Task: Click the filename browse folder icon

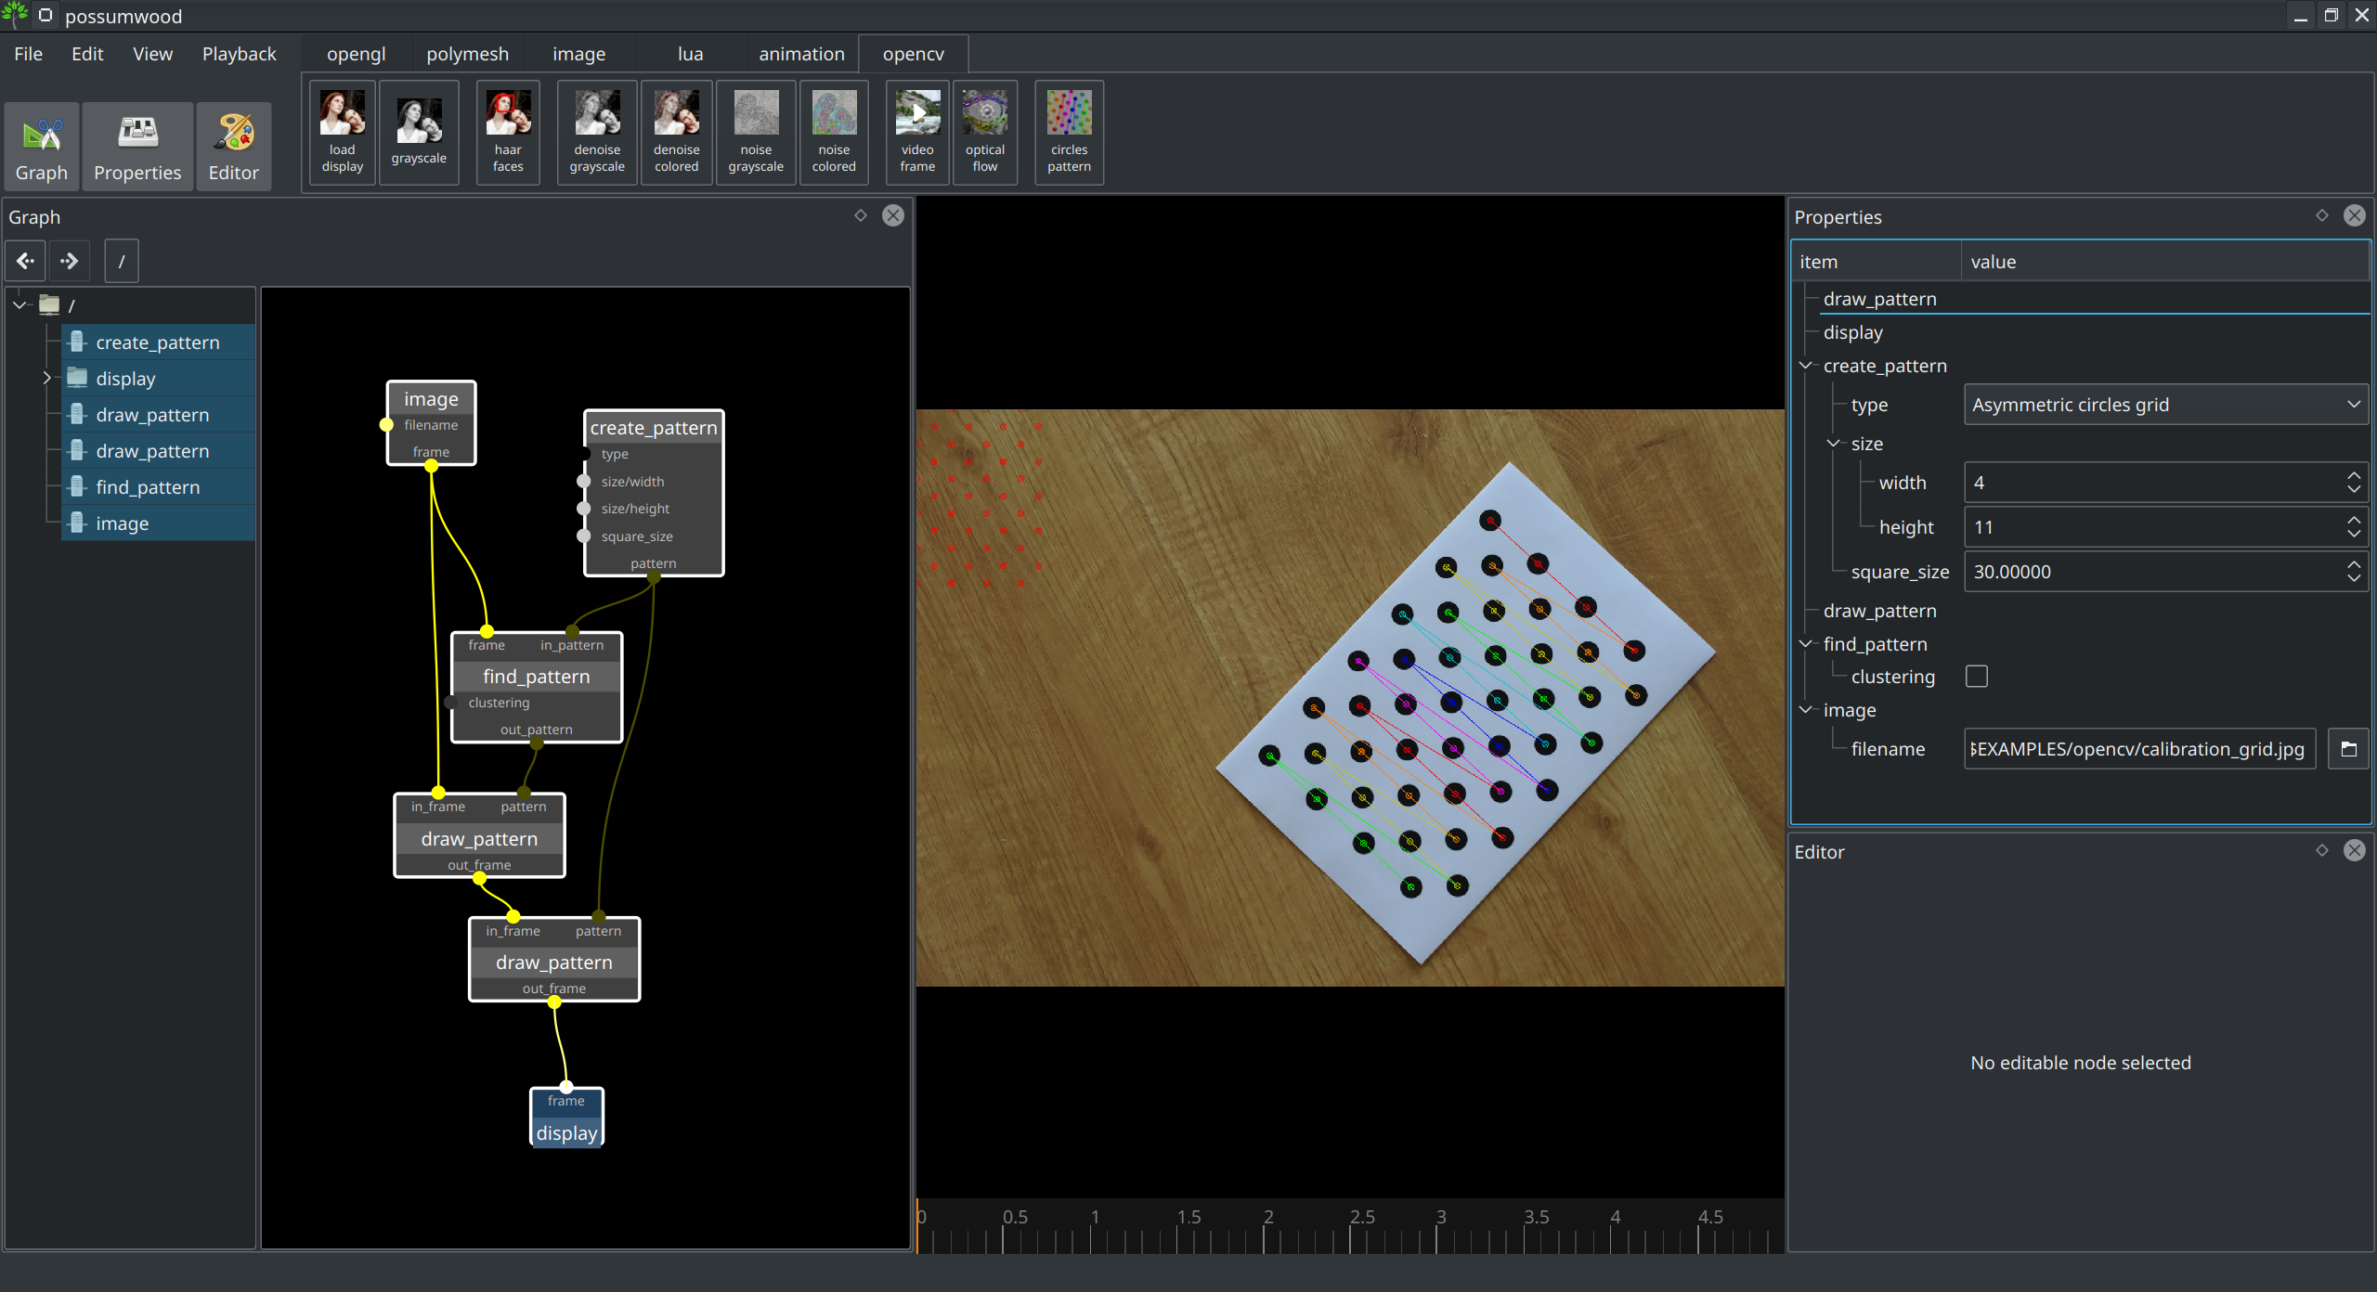Action: click(2348, 749)
